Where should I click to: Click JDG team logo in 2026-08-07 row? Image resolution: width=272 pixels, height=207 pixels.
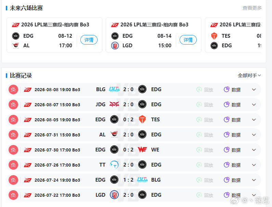[114, 104]
